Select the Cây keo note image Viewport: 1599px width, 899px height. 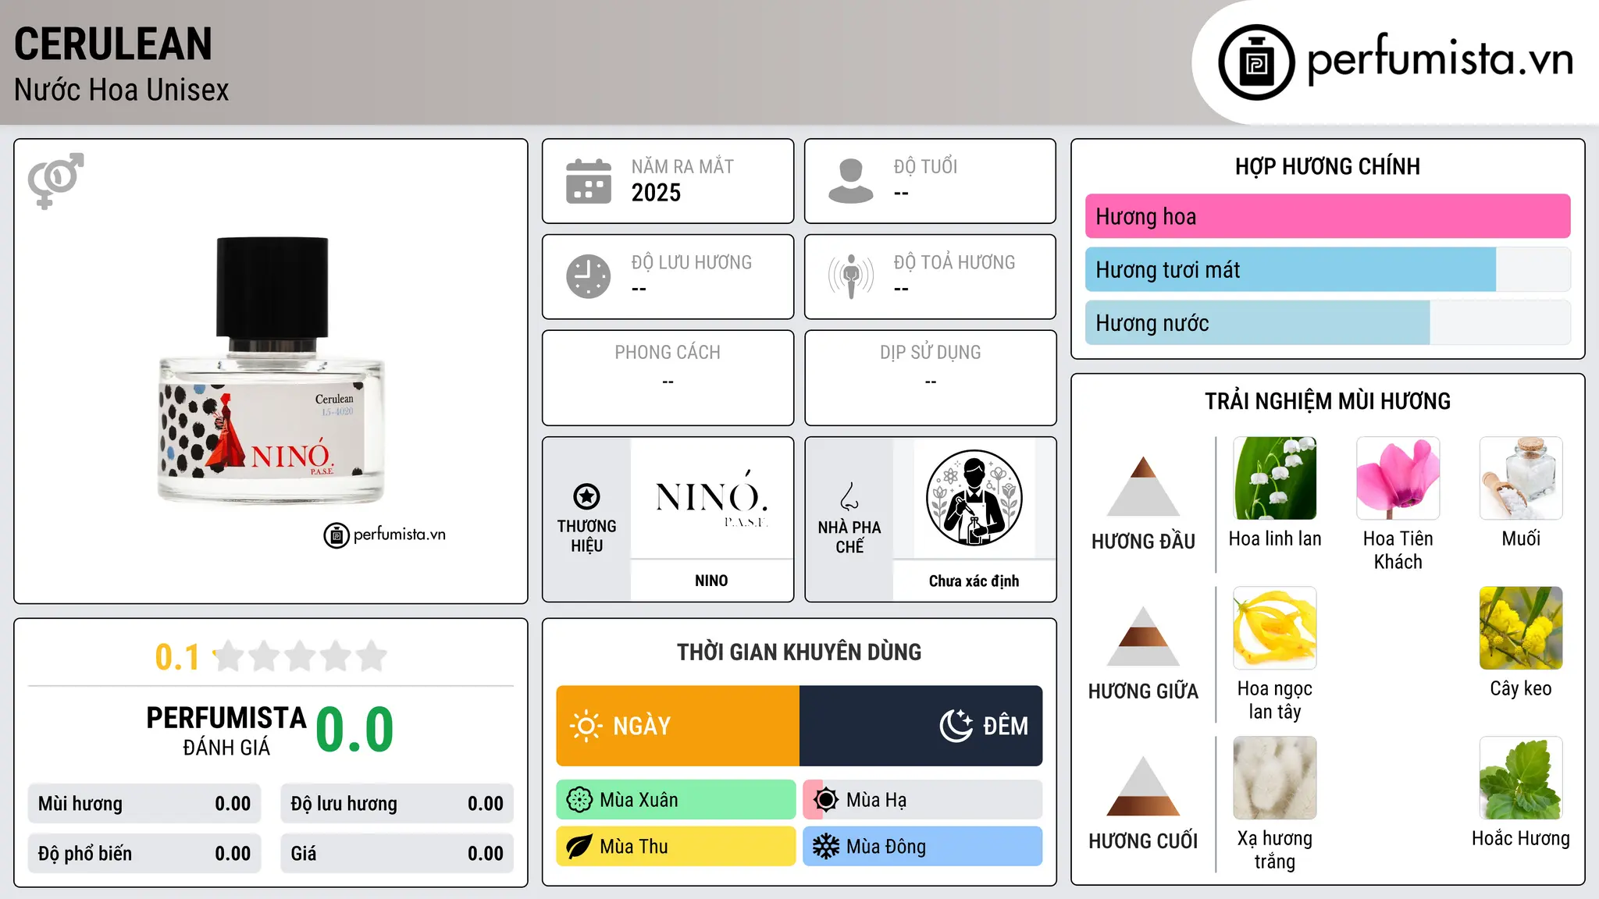tap(1521, 628)
